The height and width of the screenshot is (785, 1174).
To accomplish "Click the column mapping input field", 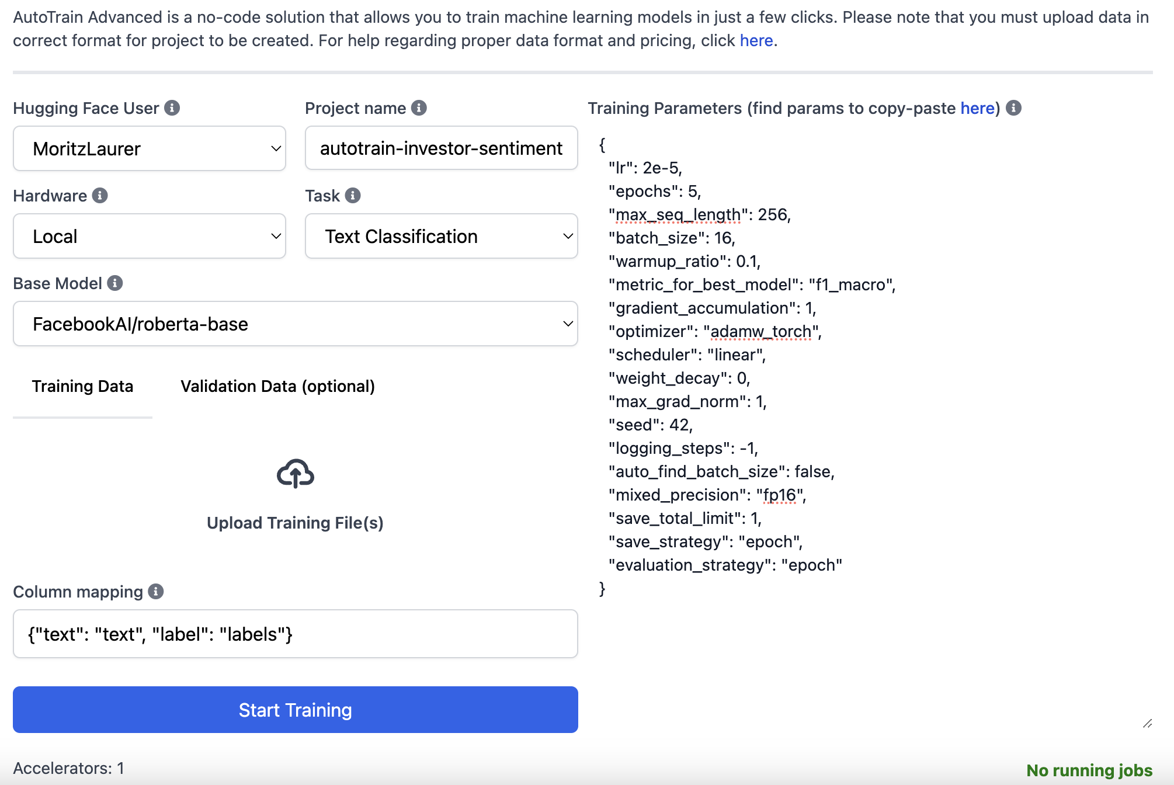I will (x=296, y=633).
